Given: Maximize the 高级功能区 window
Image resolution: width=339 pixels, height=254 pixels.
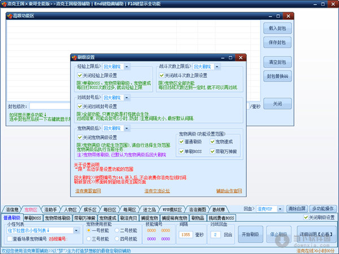Looking at the screenshot, I should click(278, 16).
